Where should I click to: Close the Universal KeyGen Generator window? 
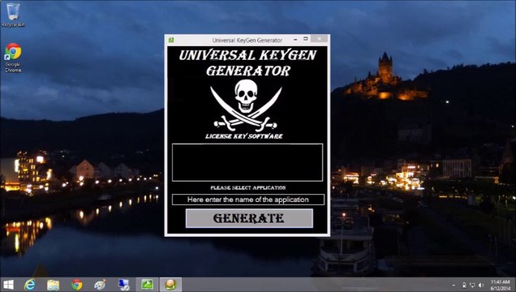pyautogui.click(x=320, y=39)
